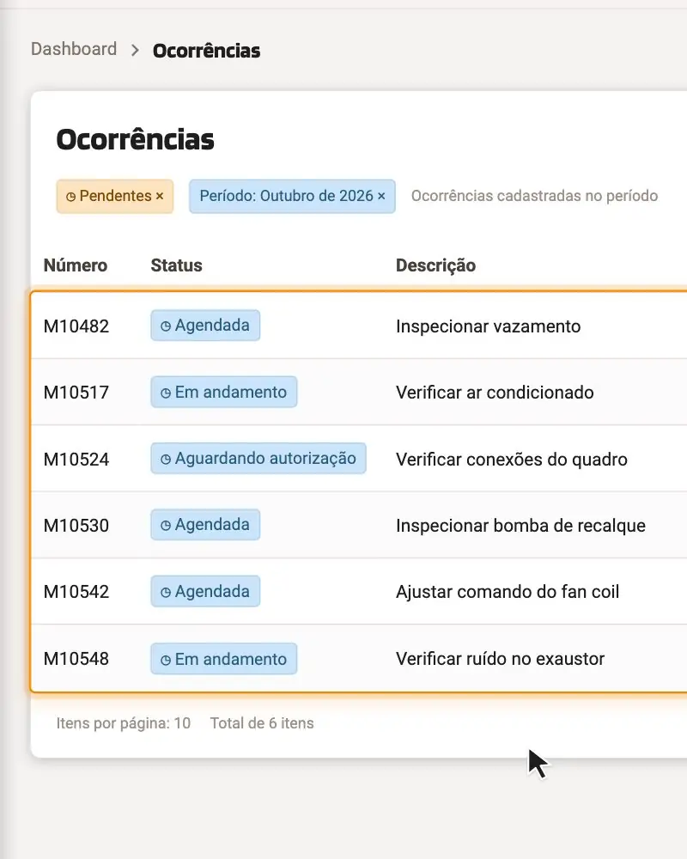Sort by the Número column header
The image size is (687, 859).
[75, 265]
